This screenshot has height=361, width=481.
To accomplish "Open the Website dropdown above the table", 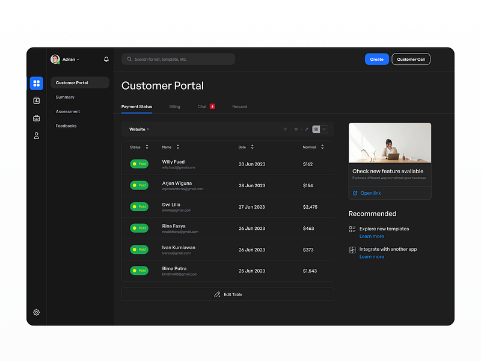I will coord(139,129).
